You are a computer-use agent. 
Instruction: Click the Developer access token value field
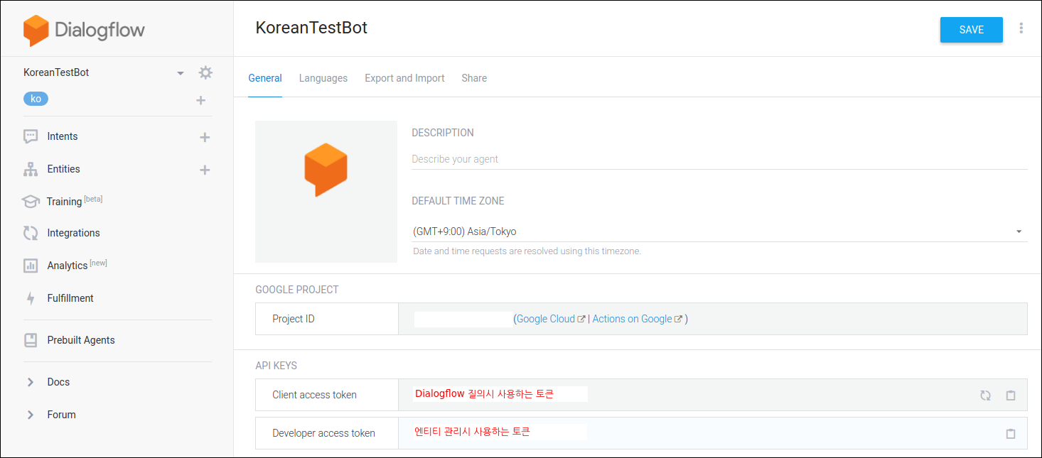[x=713, y=433]
